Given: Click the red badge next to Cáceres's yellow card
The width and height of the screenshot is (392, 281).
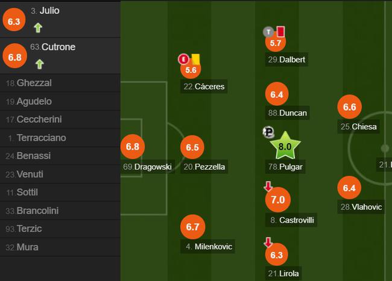Looking at the screenshot, I should click(x=183, y=60).
